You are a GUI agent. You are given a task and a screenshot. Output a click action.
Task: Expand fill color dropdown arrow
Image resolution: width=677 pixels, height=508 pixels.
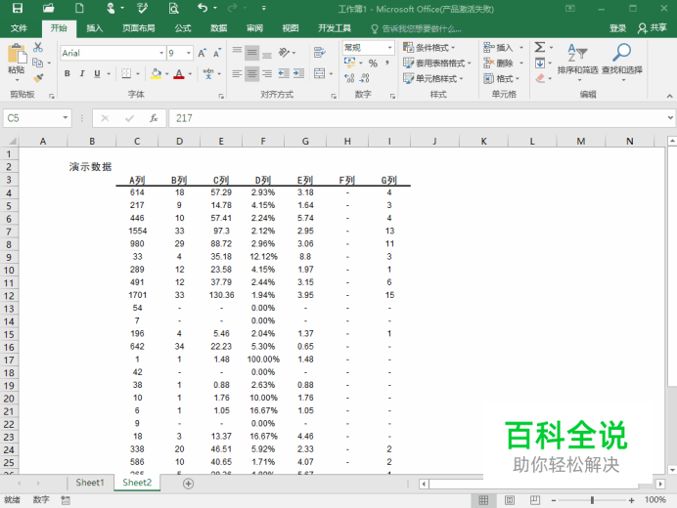[x=166, y=74]
